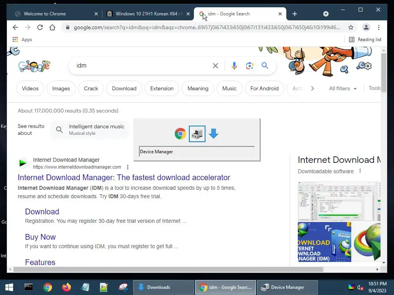Expand the All filters dropdown
Viewport: 394px width, 295px height.
[x=343, y=89]
